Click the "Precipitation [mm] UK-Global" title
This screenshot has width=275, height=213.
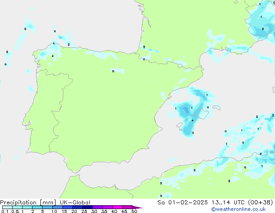pos(45,203)
